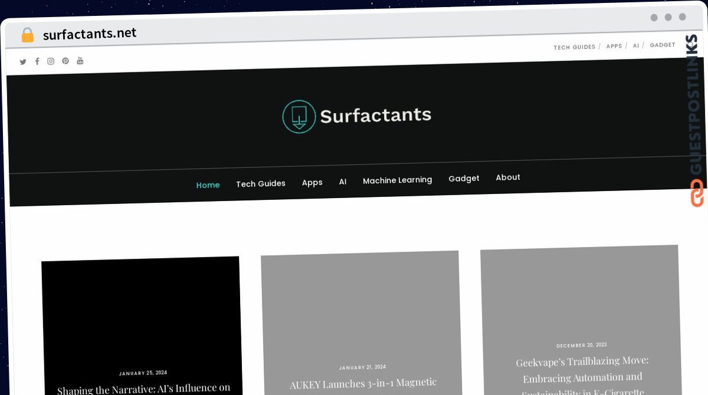Open the Tech Guides main menu item
This screenshot has height=395, width=708.
(261, 184)
